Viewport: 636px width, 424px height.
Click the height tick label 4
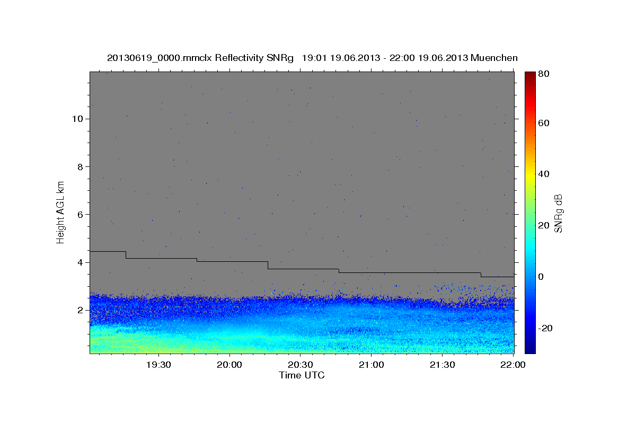click(x=81, y=262)
